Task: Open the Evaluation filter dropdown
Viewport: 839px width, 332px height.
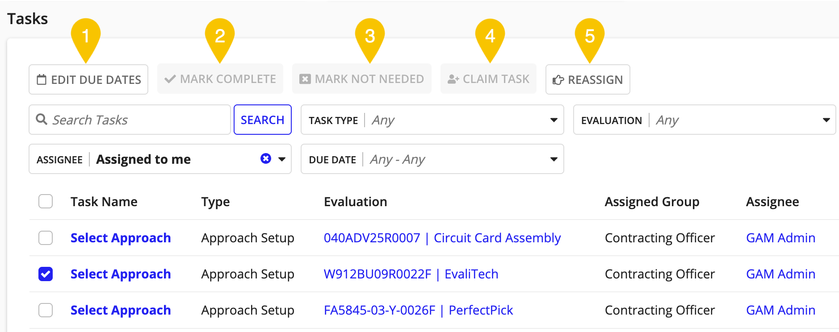Action: click(x=705, y=120)
